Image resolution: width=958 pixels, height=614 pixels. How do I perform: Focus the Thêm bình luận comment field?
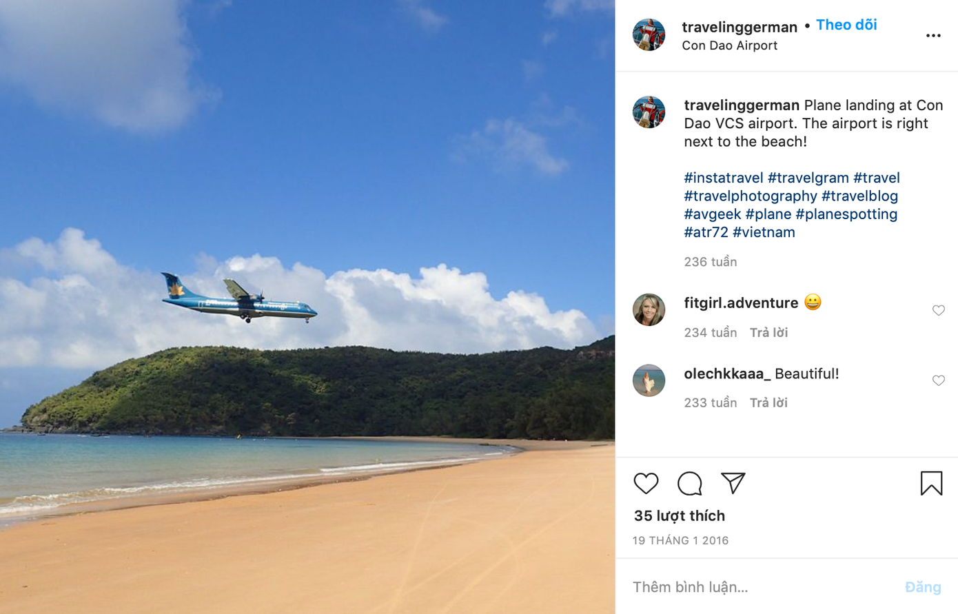(758, 587)
